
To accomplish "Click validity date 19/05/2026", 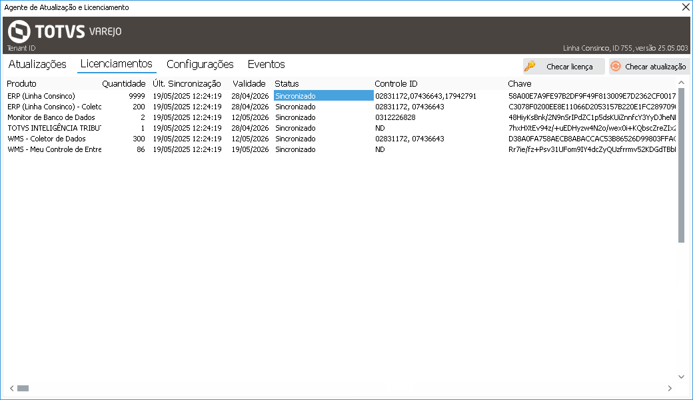I will click(250, 149).
